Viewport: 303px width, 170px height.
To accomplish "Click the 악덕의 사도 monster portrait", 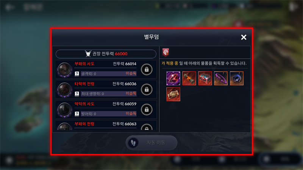I will click(x=64, y=110).
